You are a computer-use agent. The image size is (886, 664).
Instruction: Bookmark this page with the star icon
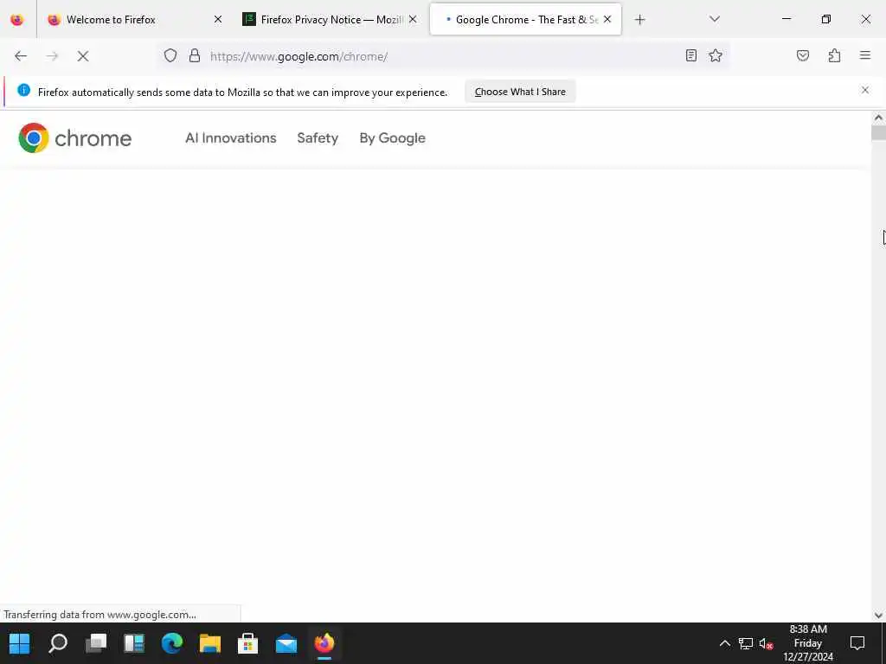(x=716, y=55)
